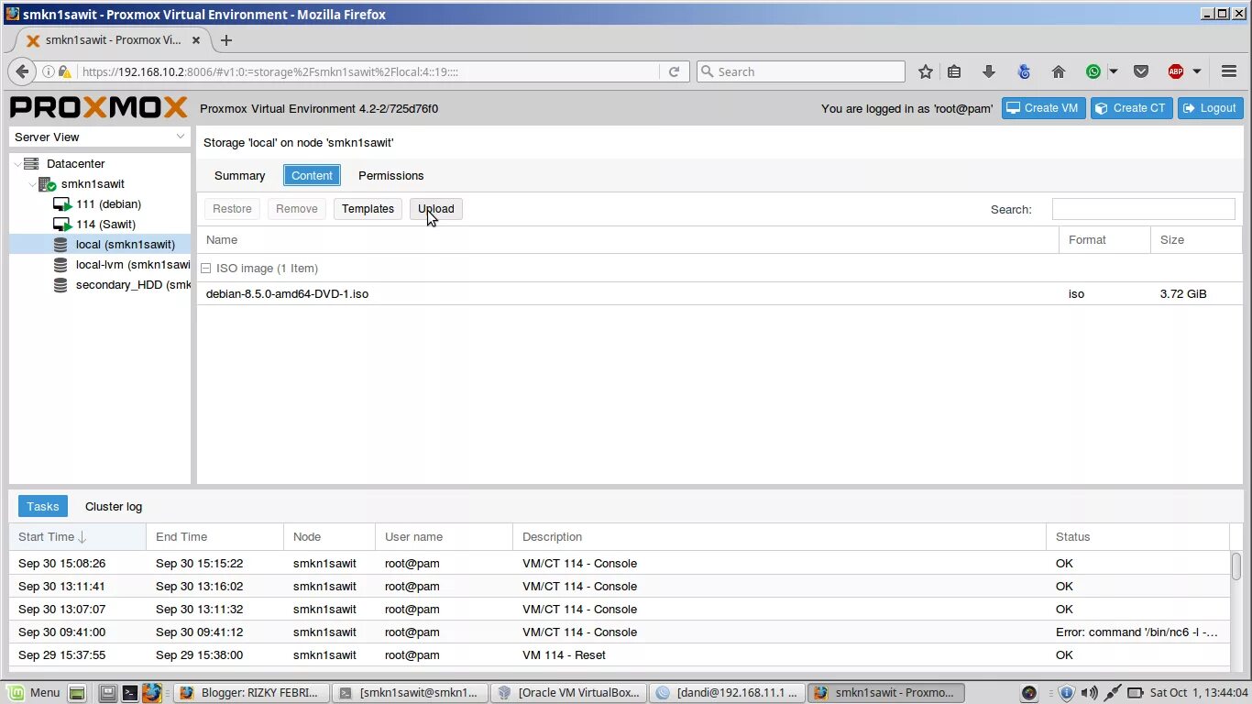Viewport: 1252px width, 704px height.
Task: Collapse the Datacenter tree node
Action: click(x=17, y=163)
